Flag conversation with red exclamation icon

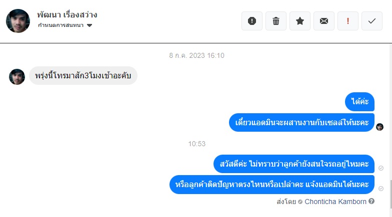click(348, 21)
